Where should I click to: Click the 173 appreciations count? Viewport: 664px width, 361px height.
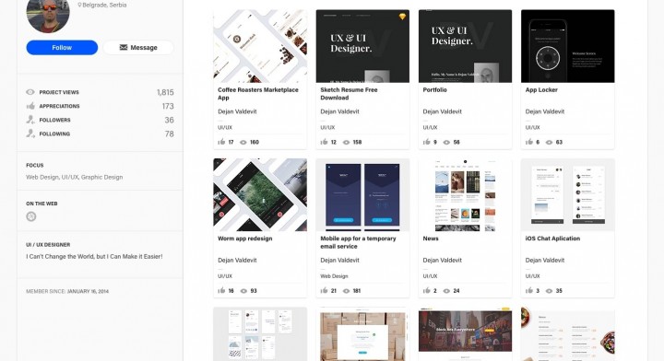168,106
